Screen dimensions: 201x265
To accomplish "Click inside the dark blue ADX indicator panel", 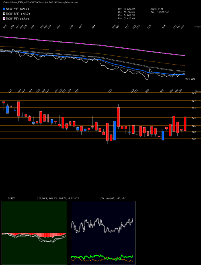I will point(103,233).
